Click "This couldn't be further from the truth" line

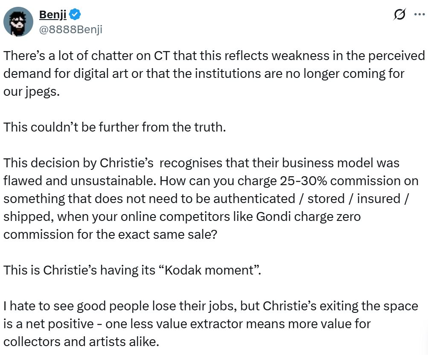[x=114, y=127]
